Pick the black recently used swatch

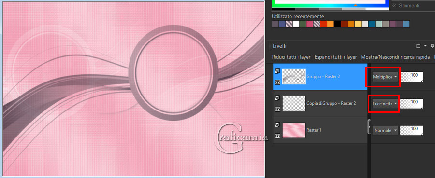337,24
